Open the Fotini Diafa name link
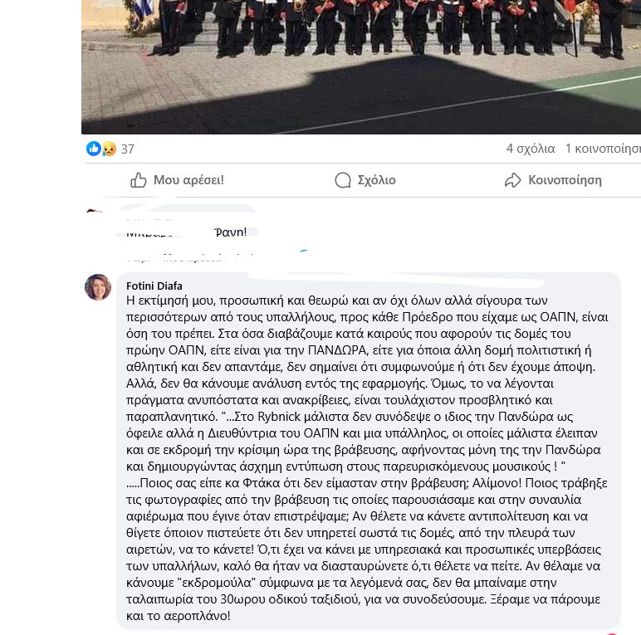 click(154, 286)
